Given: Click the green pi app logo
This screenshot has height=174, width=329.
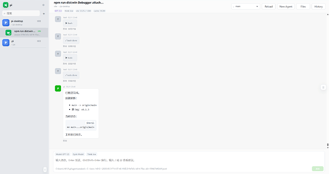Looking at the screenshot, I should coord(6,5).
